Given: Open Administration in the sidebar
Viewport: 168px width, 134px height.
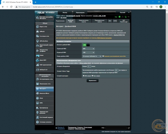Looking at the screenshot, I should coord(45,113).
